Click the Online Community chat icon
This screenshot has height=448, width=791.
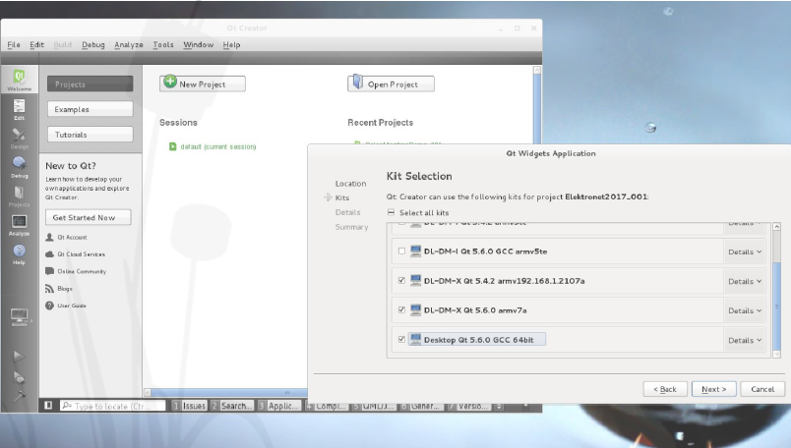49,271
